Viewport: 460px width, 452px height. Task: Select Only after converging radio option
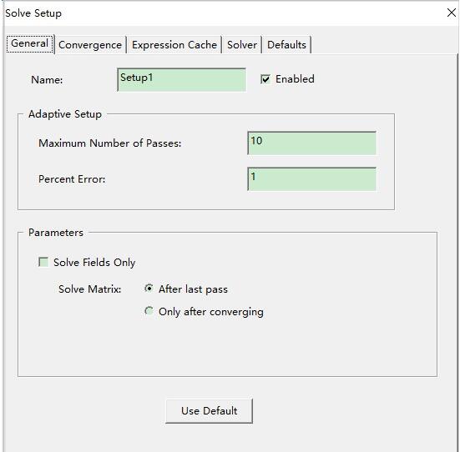(149, 311)
